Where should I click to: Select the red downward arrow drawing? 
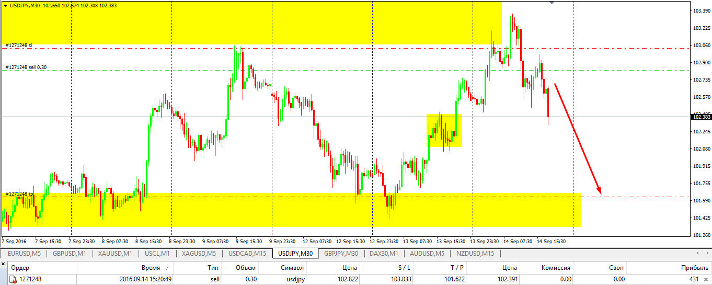pos(578,139)
